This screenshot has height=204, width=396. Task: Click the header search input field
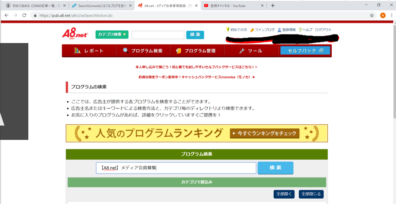point(158,35)
